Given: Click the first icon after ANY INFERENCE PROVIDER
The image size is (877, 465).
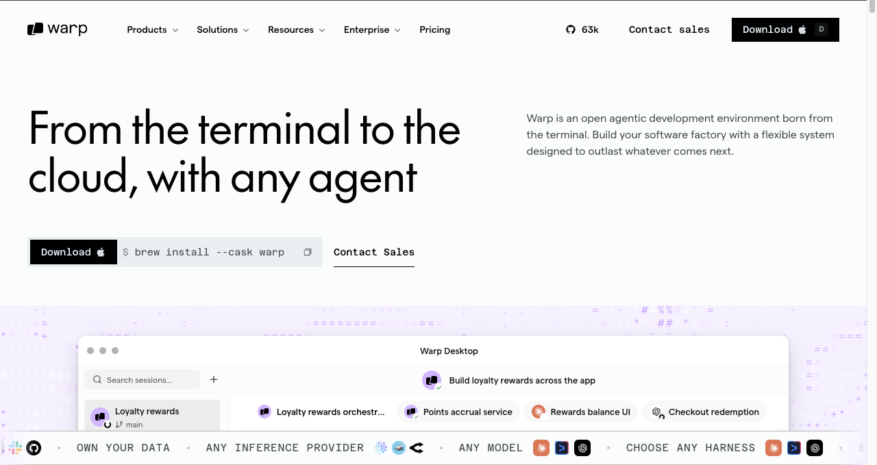Looking at the screenshot, I should pyautogui.click(x=382, y=448).
